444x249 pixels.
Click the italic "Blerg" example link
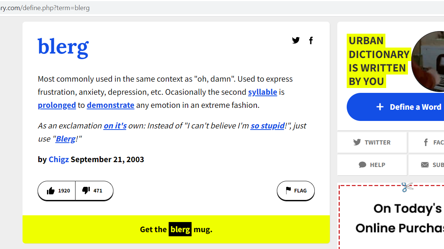pyautogui.click(x=65, y=139)
